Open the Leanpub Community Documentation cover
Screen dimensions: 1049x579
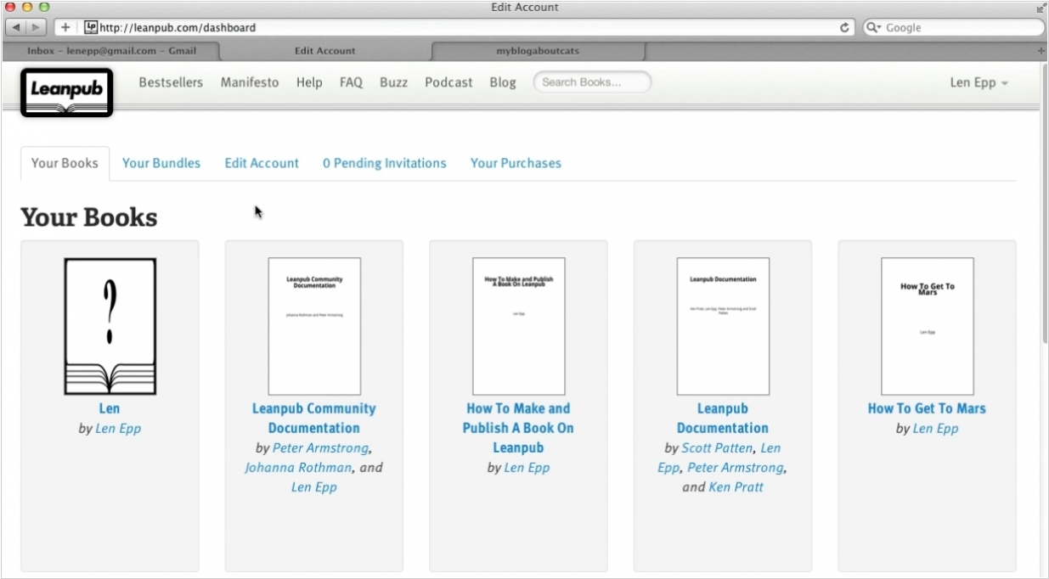(x=314, y=326)
